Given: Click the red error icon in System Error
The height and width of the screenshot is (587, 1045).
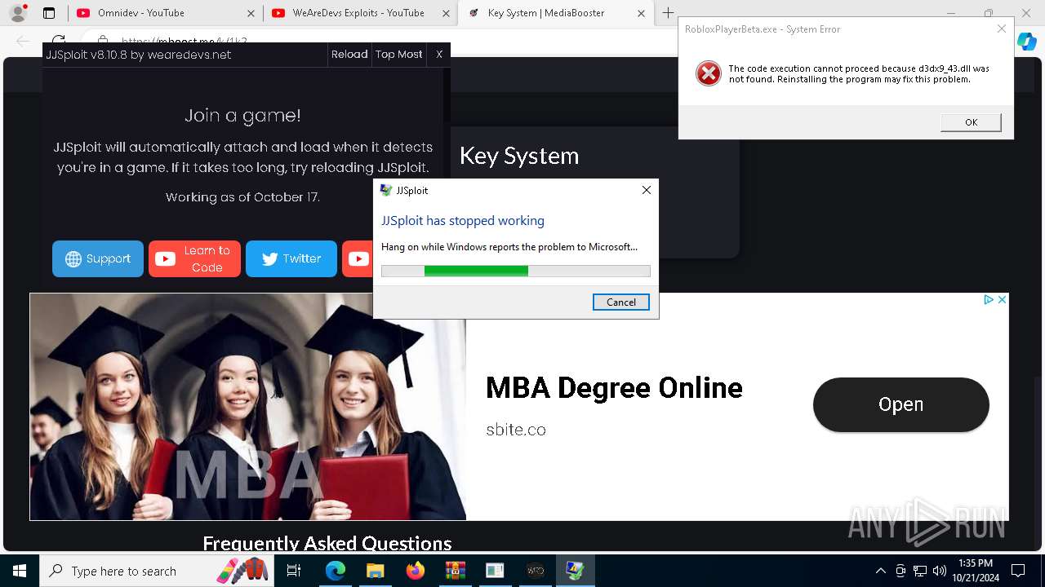Looking at the screenshot, I should coord(708,73).
